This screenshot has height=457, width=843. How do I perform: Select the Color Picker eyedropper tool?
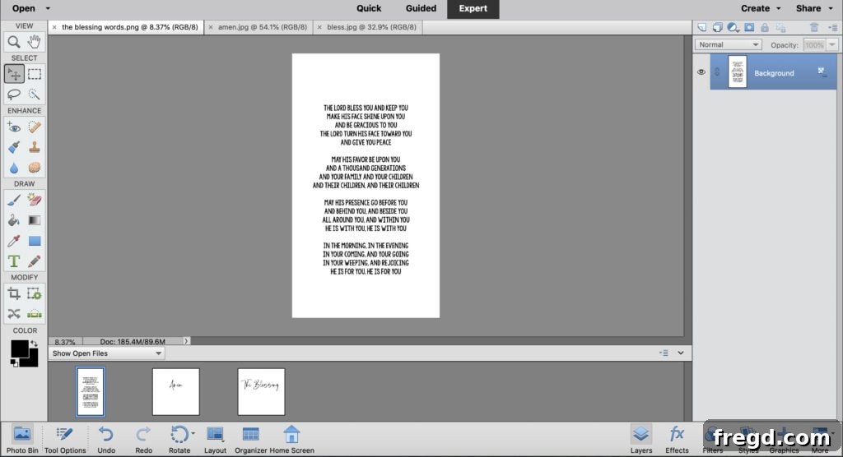click(14, 241)
